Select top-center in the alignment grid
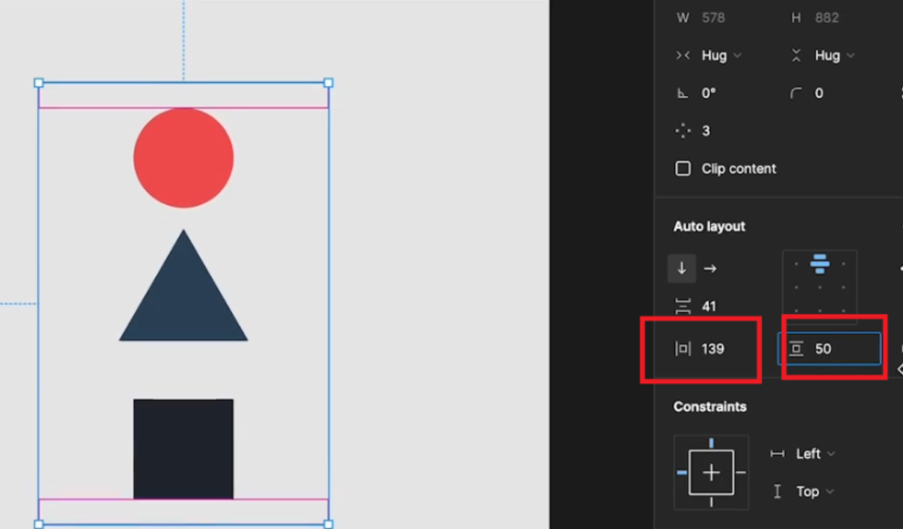 tap(820, 264)
